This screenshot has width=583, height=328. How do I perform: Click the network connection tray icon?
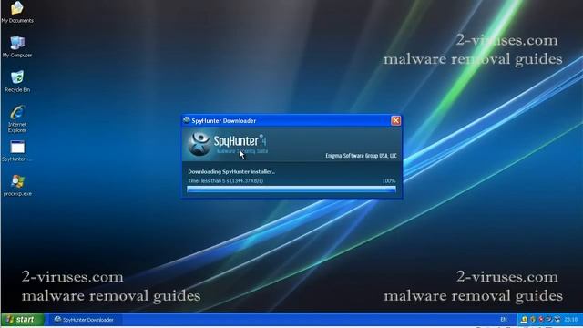tap(548, 319)
